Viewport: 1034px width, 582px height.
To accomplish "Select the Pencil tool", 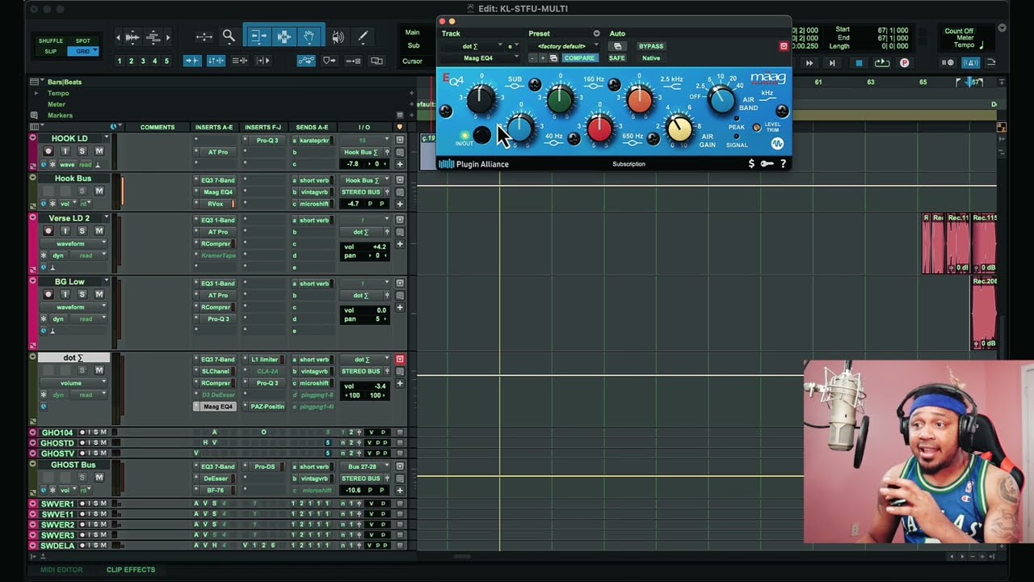I will coord(363,36).
